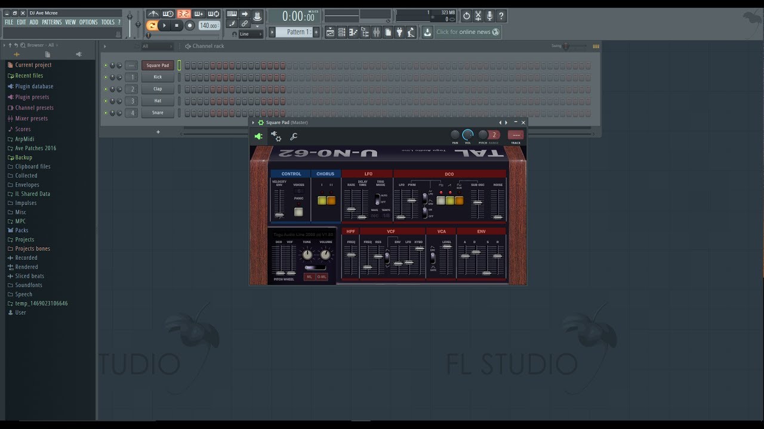This screenshot has width=764, height=429.
Task: Open the plugin picker lamp icon
Action: [411, 32]
